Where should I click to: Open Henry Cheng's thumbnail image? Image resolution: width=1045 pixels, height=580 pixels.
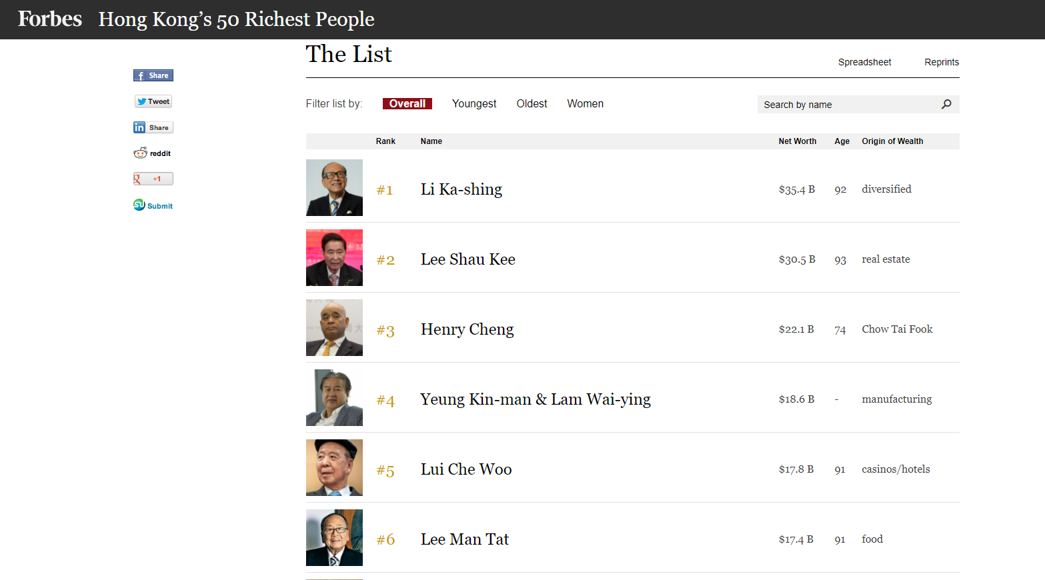(334, 327)
